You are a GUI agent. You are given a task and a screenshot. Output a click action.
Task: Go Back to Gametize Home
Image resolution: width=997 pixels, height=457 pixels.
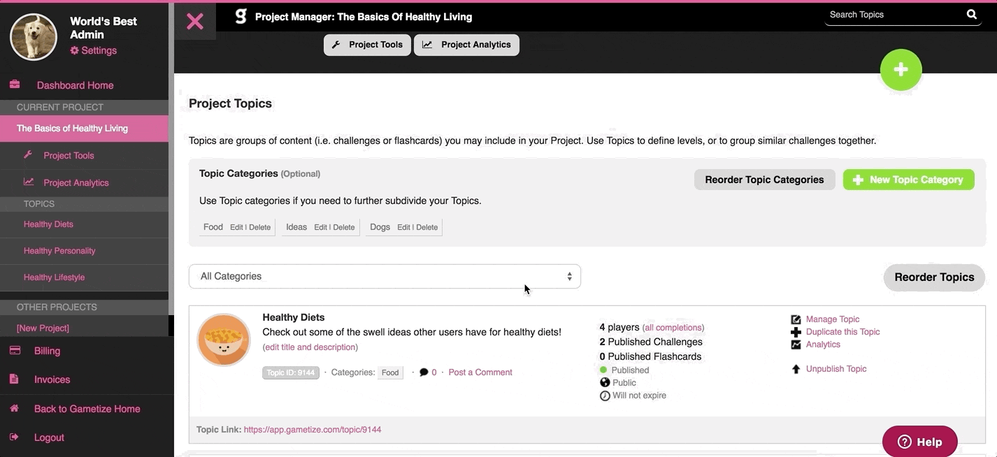click(x=87, y=409)
